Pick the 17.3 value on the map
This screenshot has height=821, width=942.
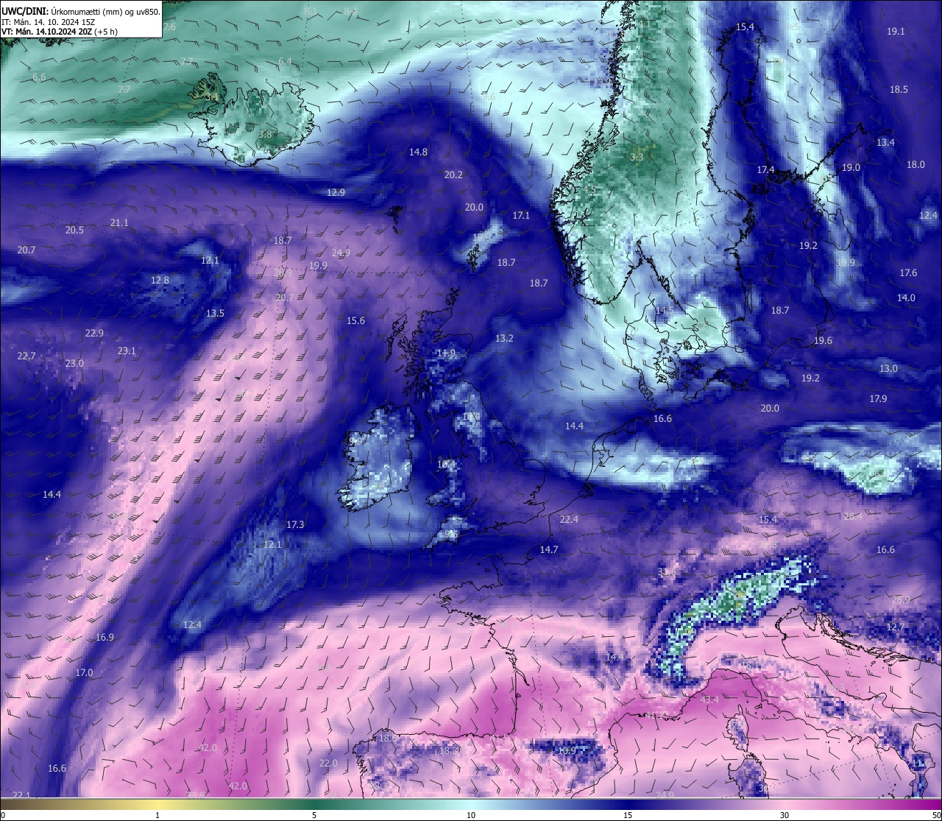[x=295, y=524]
